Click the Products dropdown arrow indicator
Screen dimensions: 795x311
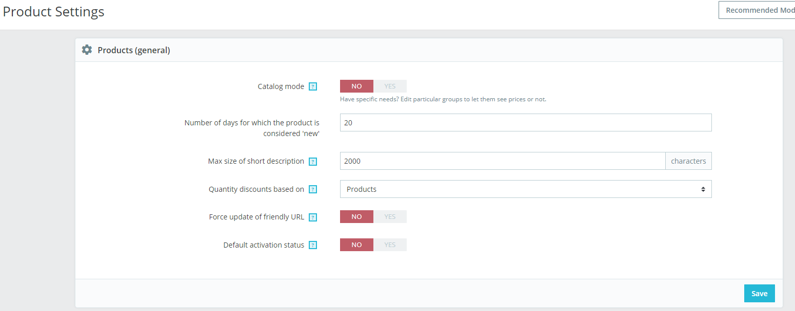click(703, 189)
